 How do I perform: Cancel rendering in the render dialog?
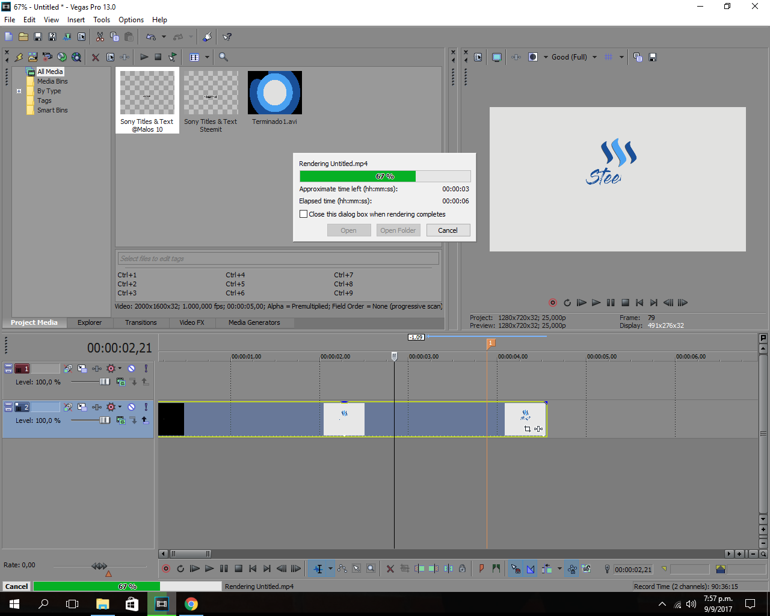[x=448, y=230]
